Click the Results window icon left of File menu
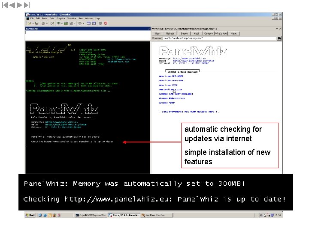The height and width of the screenshot is (231, 309). [28, 18]
